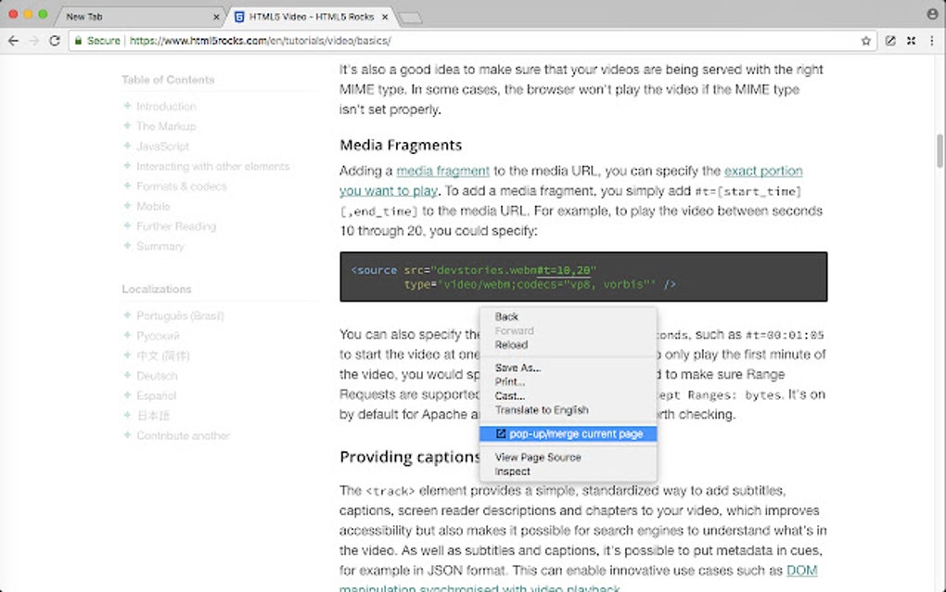This screenshot has height=592, width=946.
Task: Click the browser back arrow
Action: [13, 41]
